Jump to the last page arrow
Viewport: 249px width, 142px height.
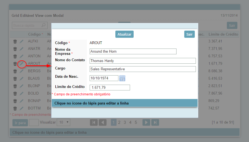[155, 122]
